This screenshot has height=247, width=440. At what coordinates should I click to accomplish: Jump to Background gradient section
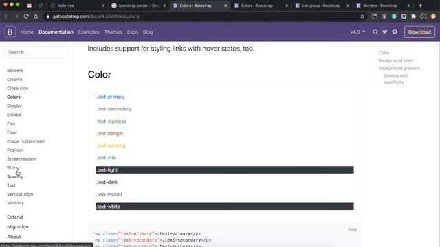[399, 68]
